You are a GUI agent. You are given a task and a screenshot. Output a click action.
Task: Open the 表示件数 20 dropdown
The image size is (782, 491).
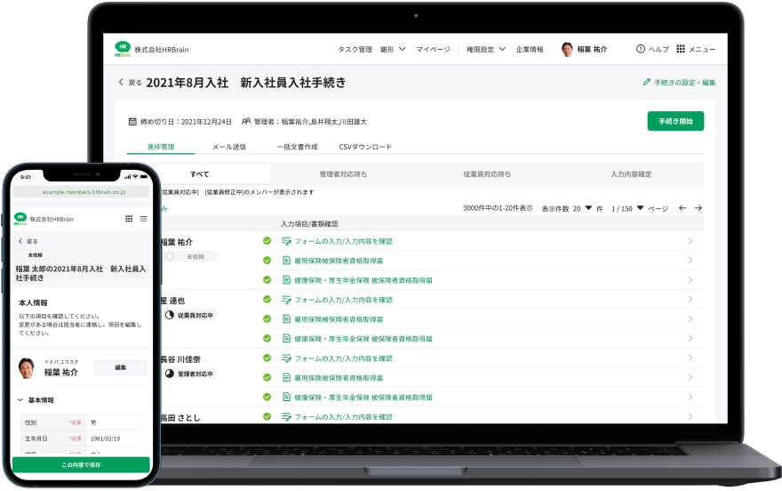pyautogui.click(x=588, y=208)
